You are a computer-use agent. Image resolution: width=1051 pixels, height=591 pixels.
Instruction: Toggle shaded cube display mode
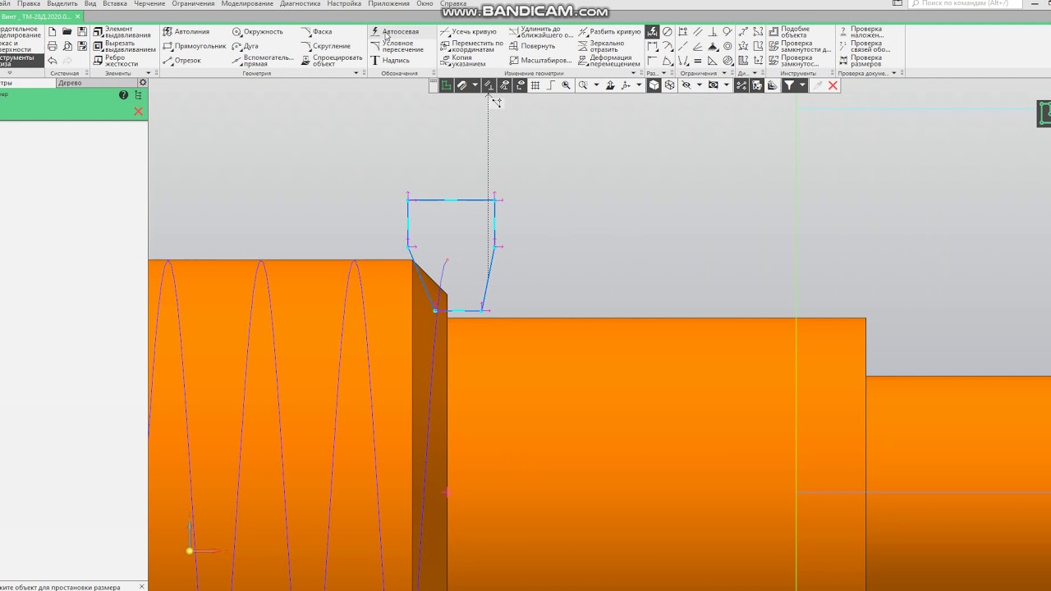654,85
